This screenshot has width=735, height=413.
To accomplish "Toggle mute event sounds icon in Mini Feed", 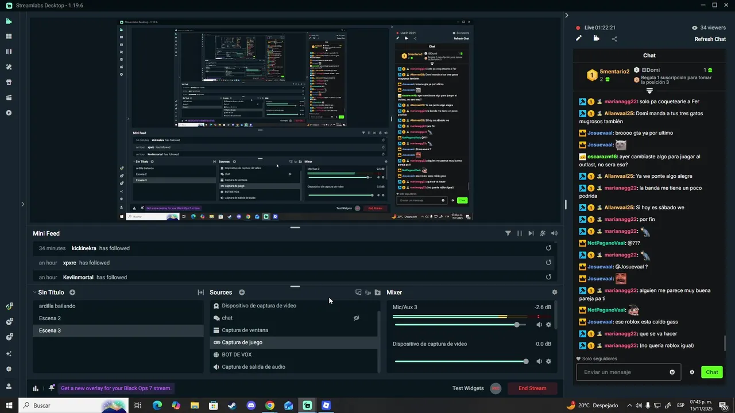I will tap(543, 233).
